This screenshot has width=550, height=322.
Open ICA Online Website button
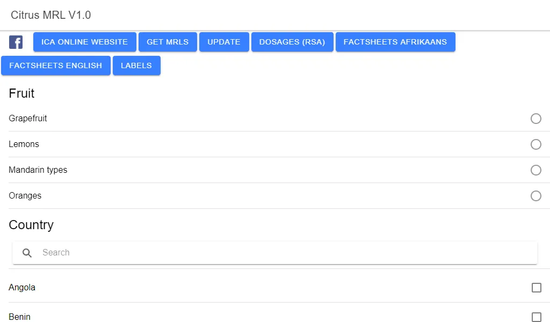[x=84, y=42]
